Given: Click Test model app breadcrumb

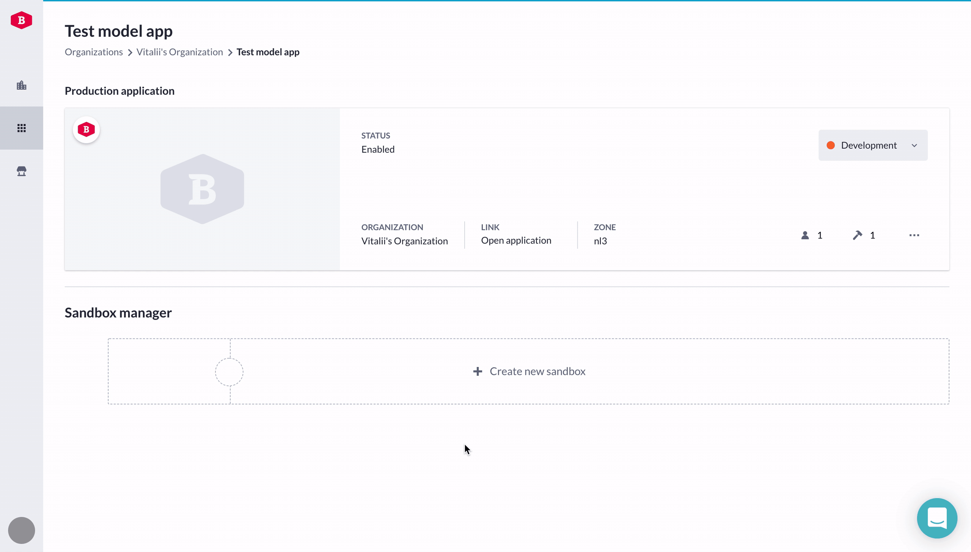Looking at the screenshot, I should point(268,52).
